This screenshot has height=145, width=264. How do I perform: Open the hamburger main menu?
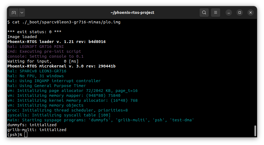216,13
